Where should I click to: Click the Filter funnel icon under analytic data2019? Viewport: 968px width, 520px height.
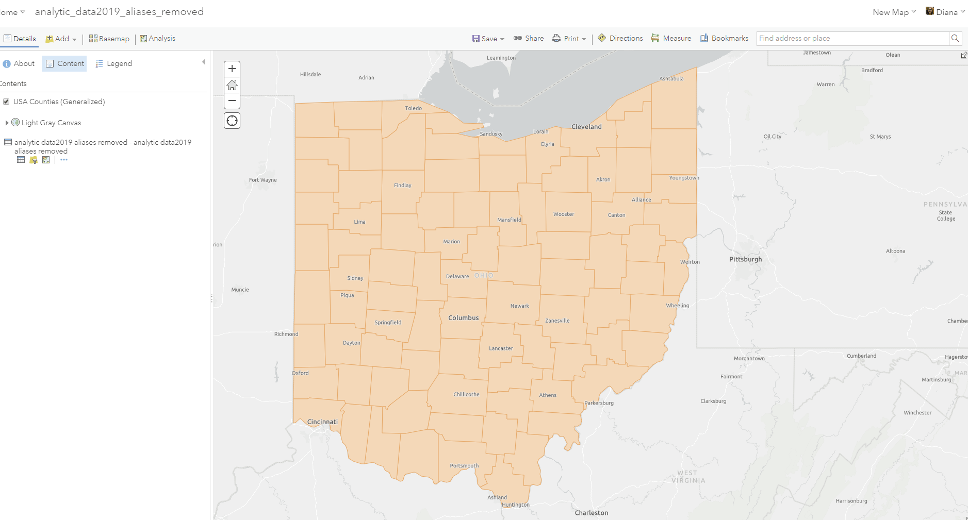pyautogui.click(x=34, y=160)
